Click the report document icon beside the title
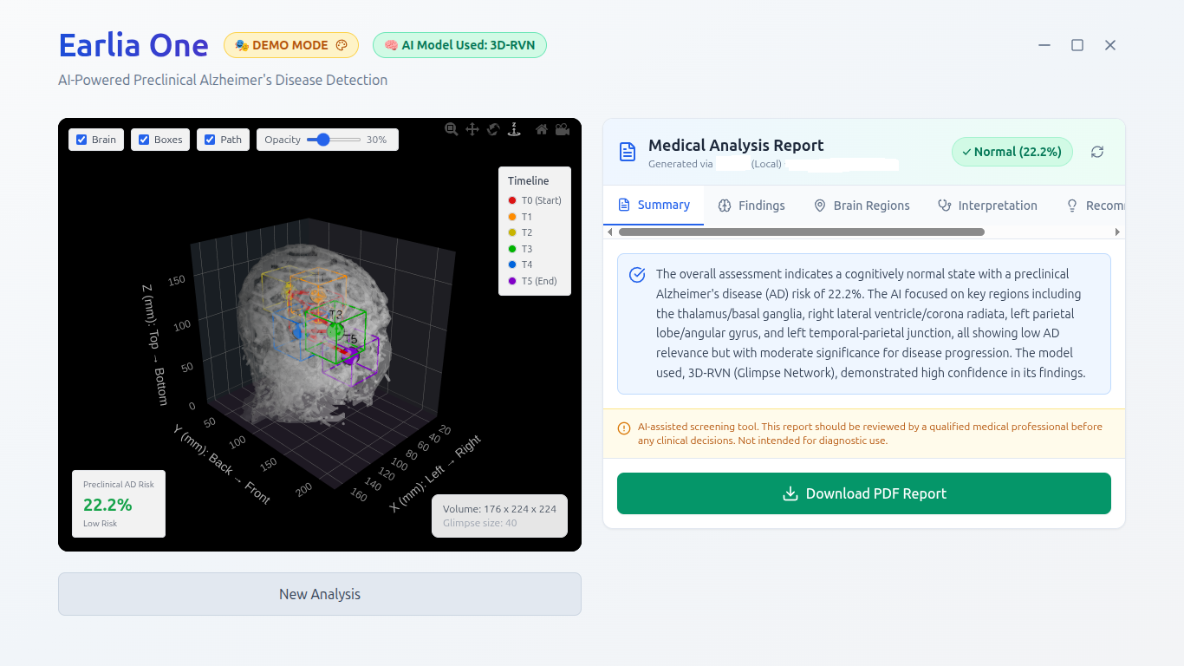The width and height of the screenshot is (1184, 666). [627, 150]
